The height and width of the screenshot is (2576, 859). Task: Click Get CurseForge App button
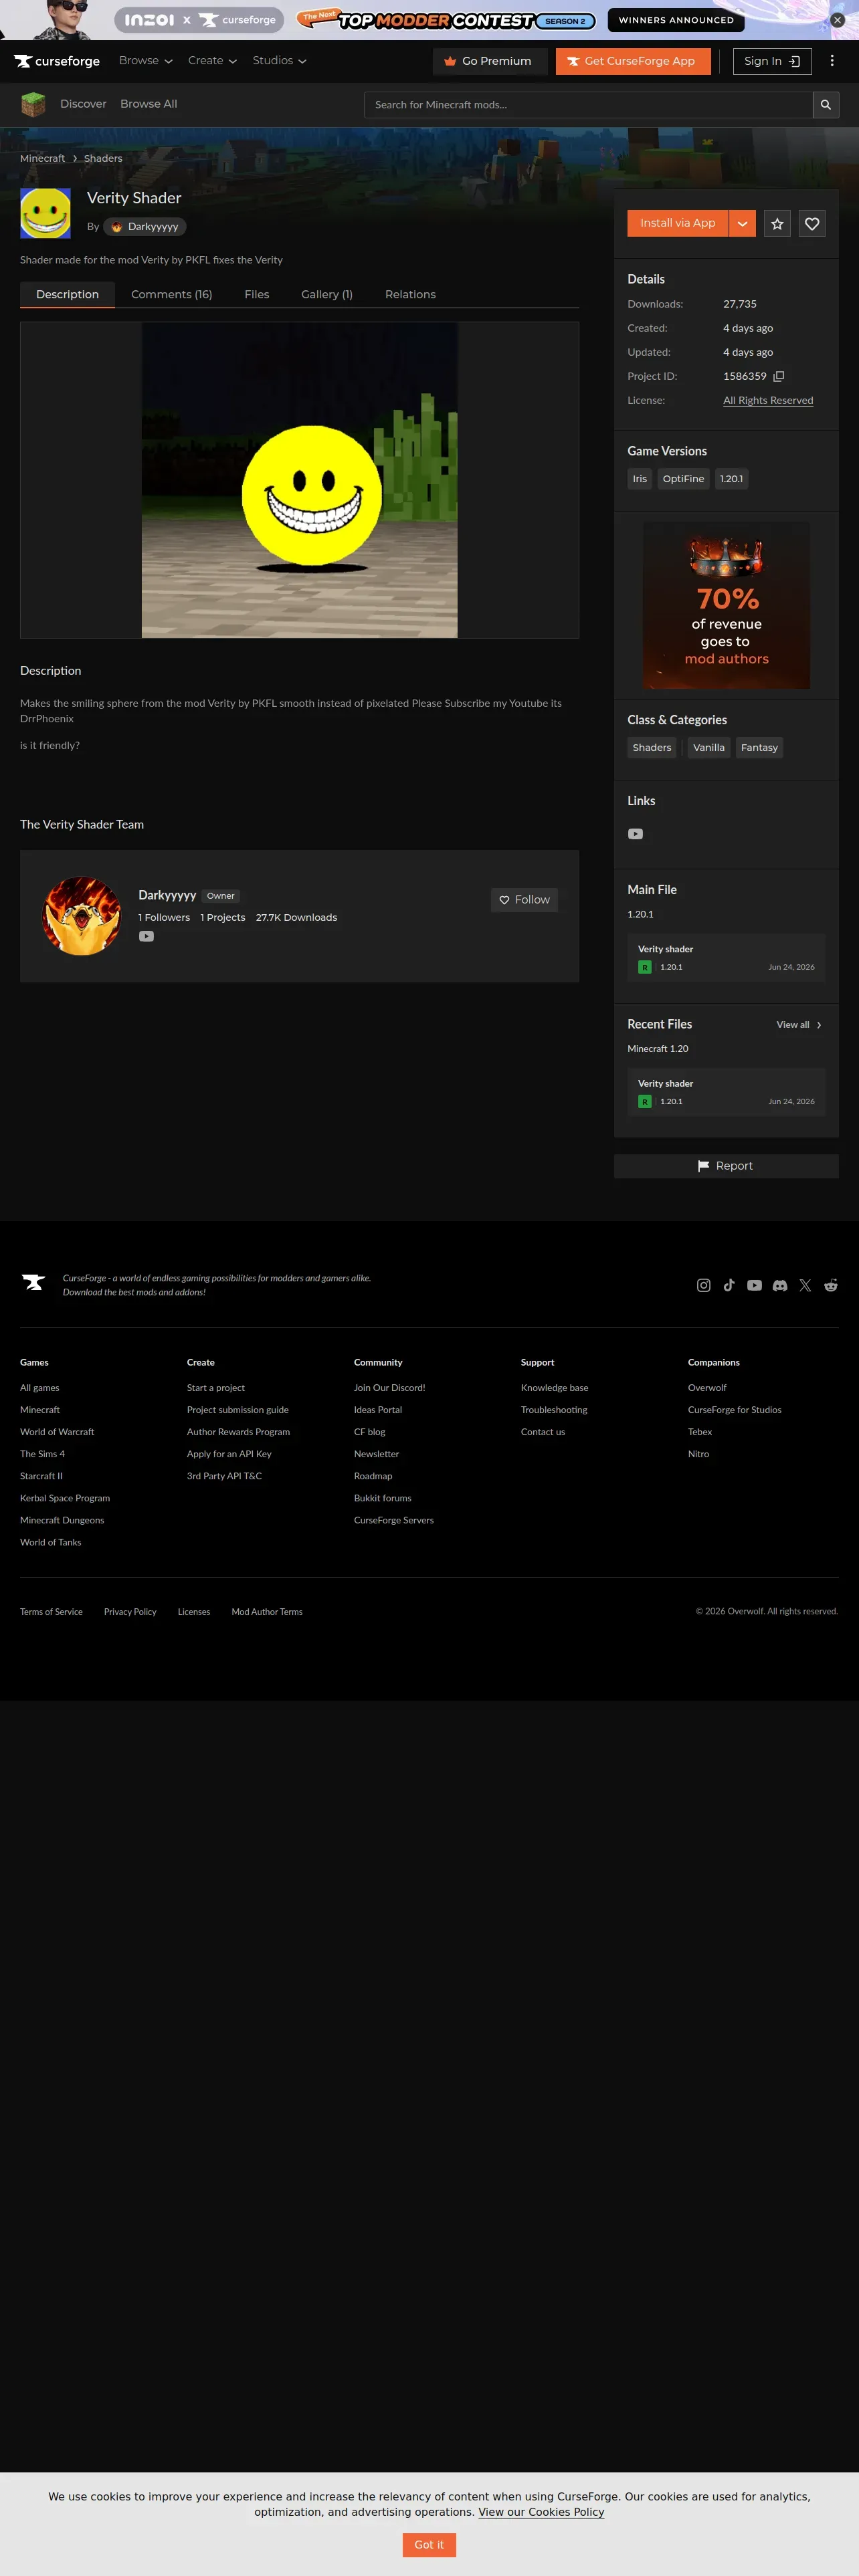633,61
